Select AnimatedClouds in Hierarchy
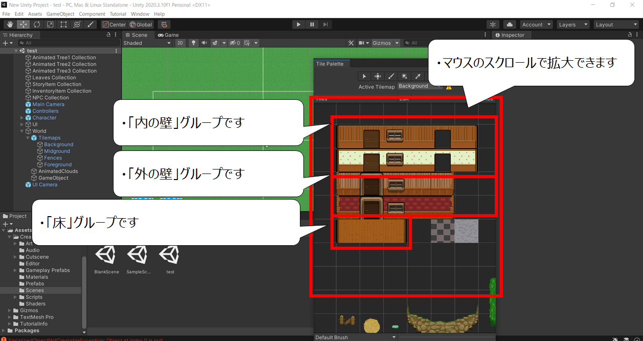This screenshot has width=643, height=341. [x=58, y=172]
